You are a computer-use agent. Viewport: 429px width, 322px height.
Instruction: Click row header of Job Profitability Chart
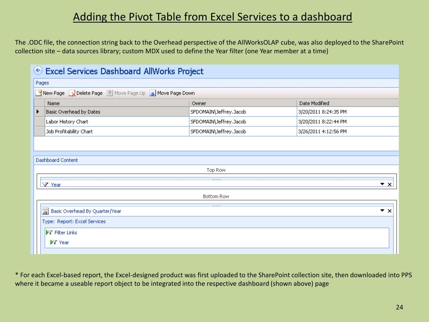click(40, 131)
